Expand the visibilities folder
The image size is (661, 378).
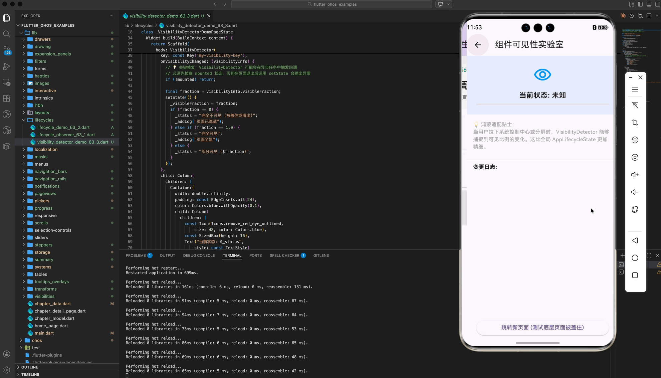click(x=24, y=296)
